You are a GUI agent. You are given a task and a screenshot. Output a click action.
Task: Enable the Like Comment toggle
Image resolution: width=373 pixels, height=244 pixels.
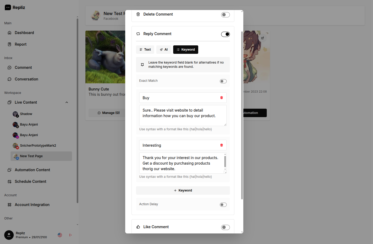click(225, 227)
